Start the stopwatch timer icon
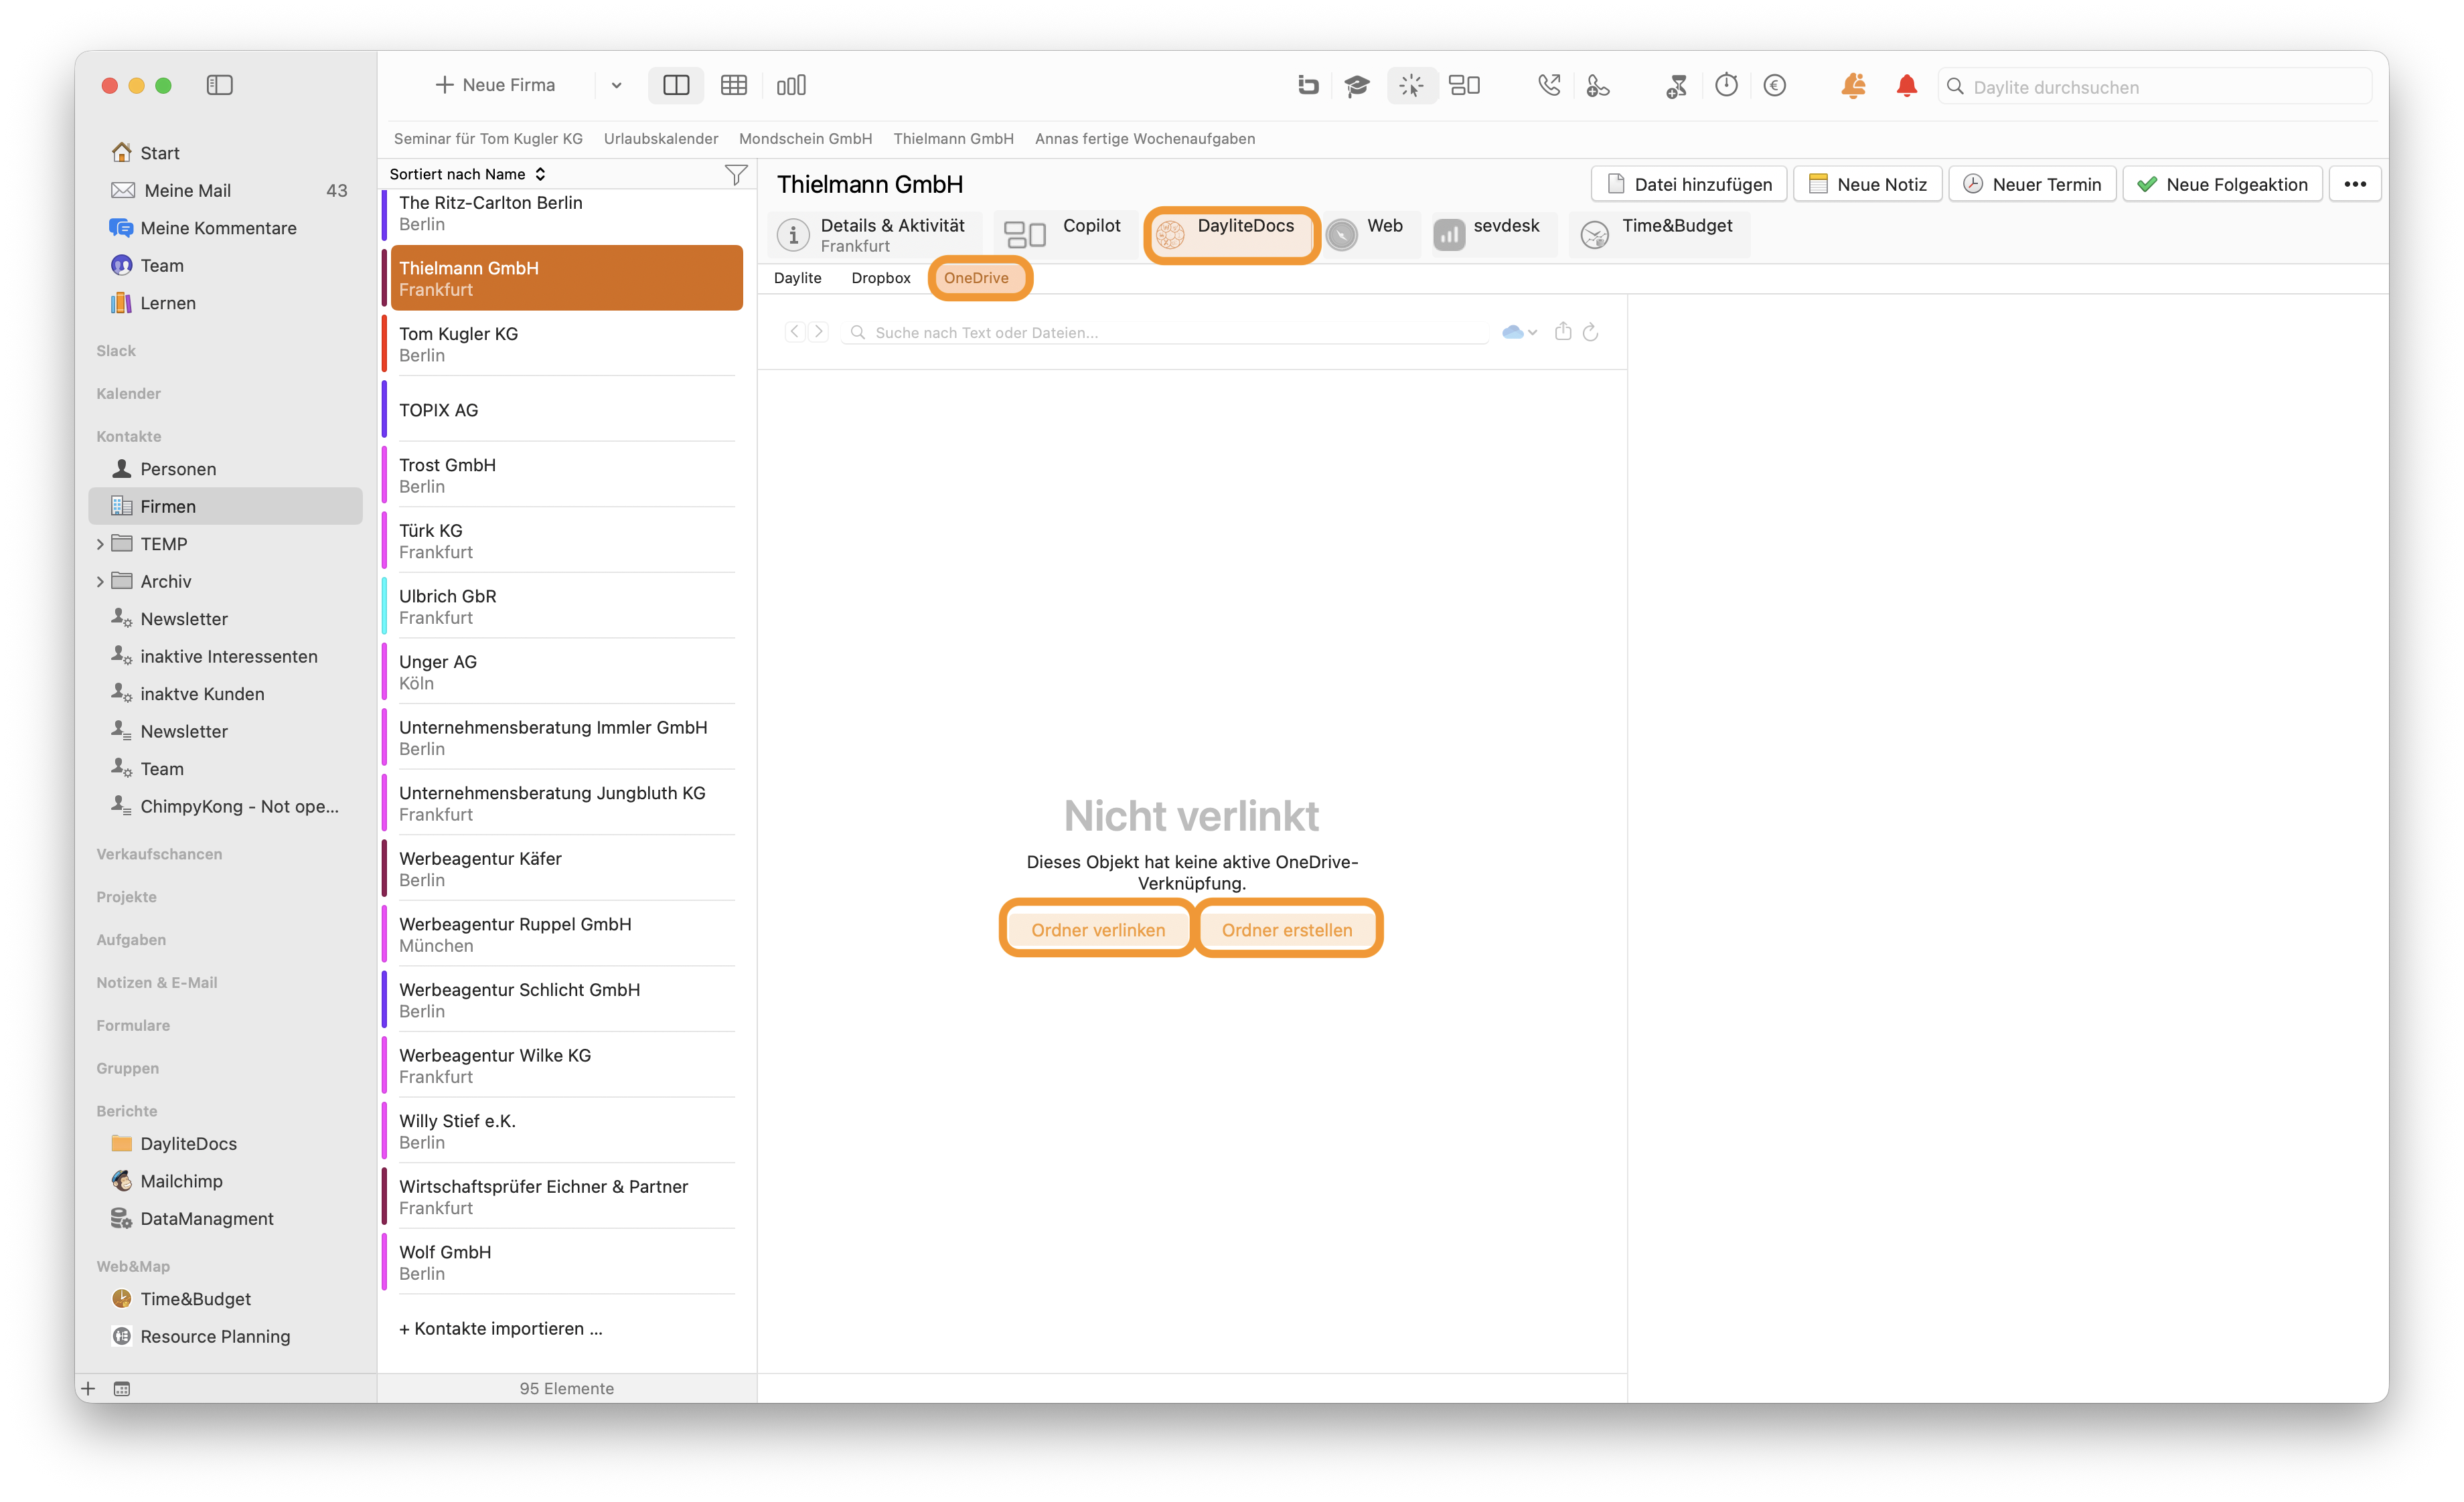The width and height of the screenshot is (2464, 1502). 1726,85
